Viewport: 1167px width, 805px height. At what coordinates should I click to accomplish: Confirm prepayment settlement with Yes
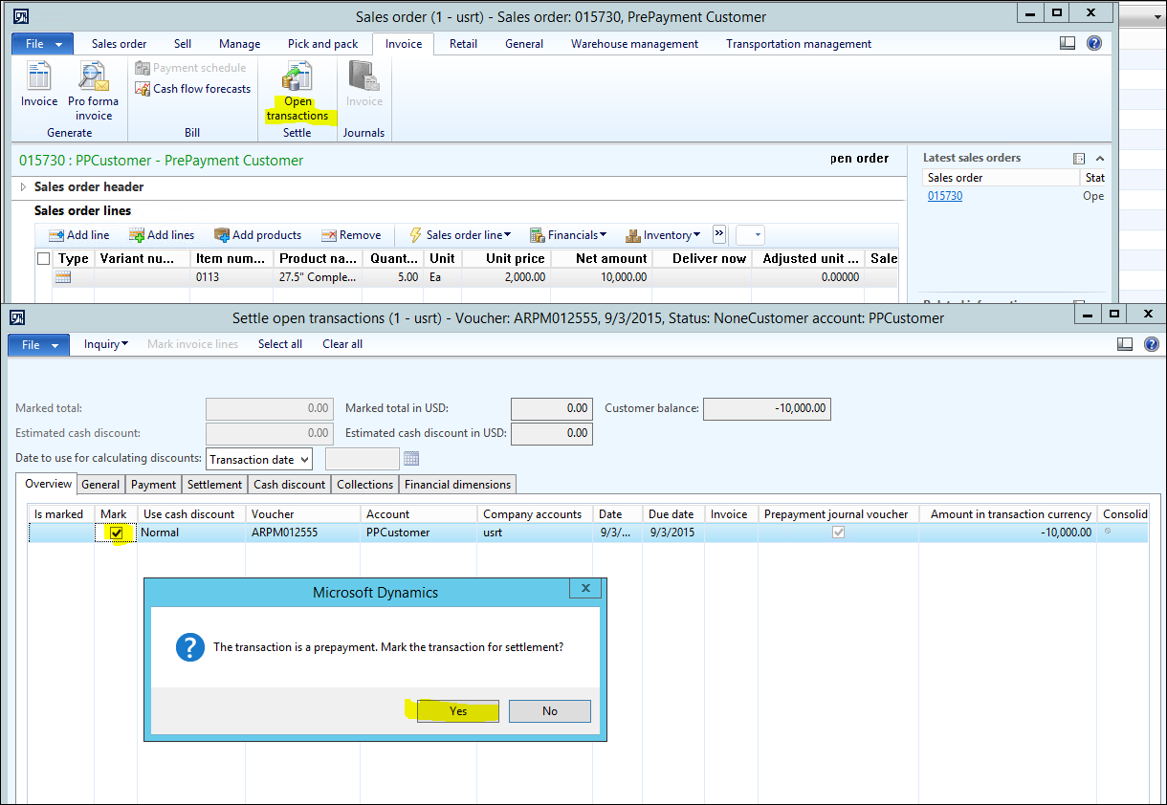458,711
